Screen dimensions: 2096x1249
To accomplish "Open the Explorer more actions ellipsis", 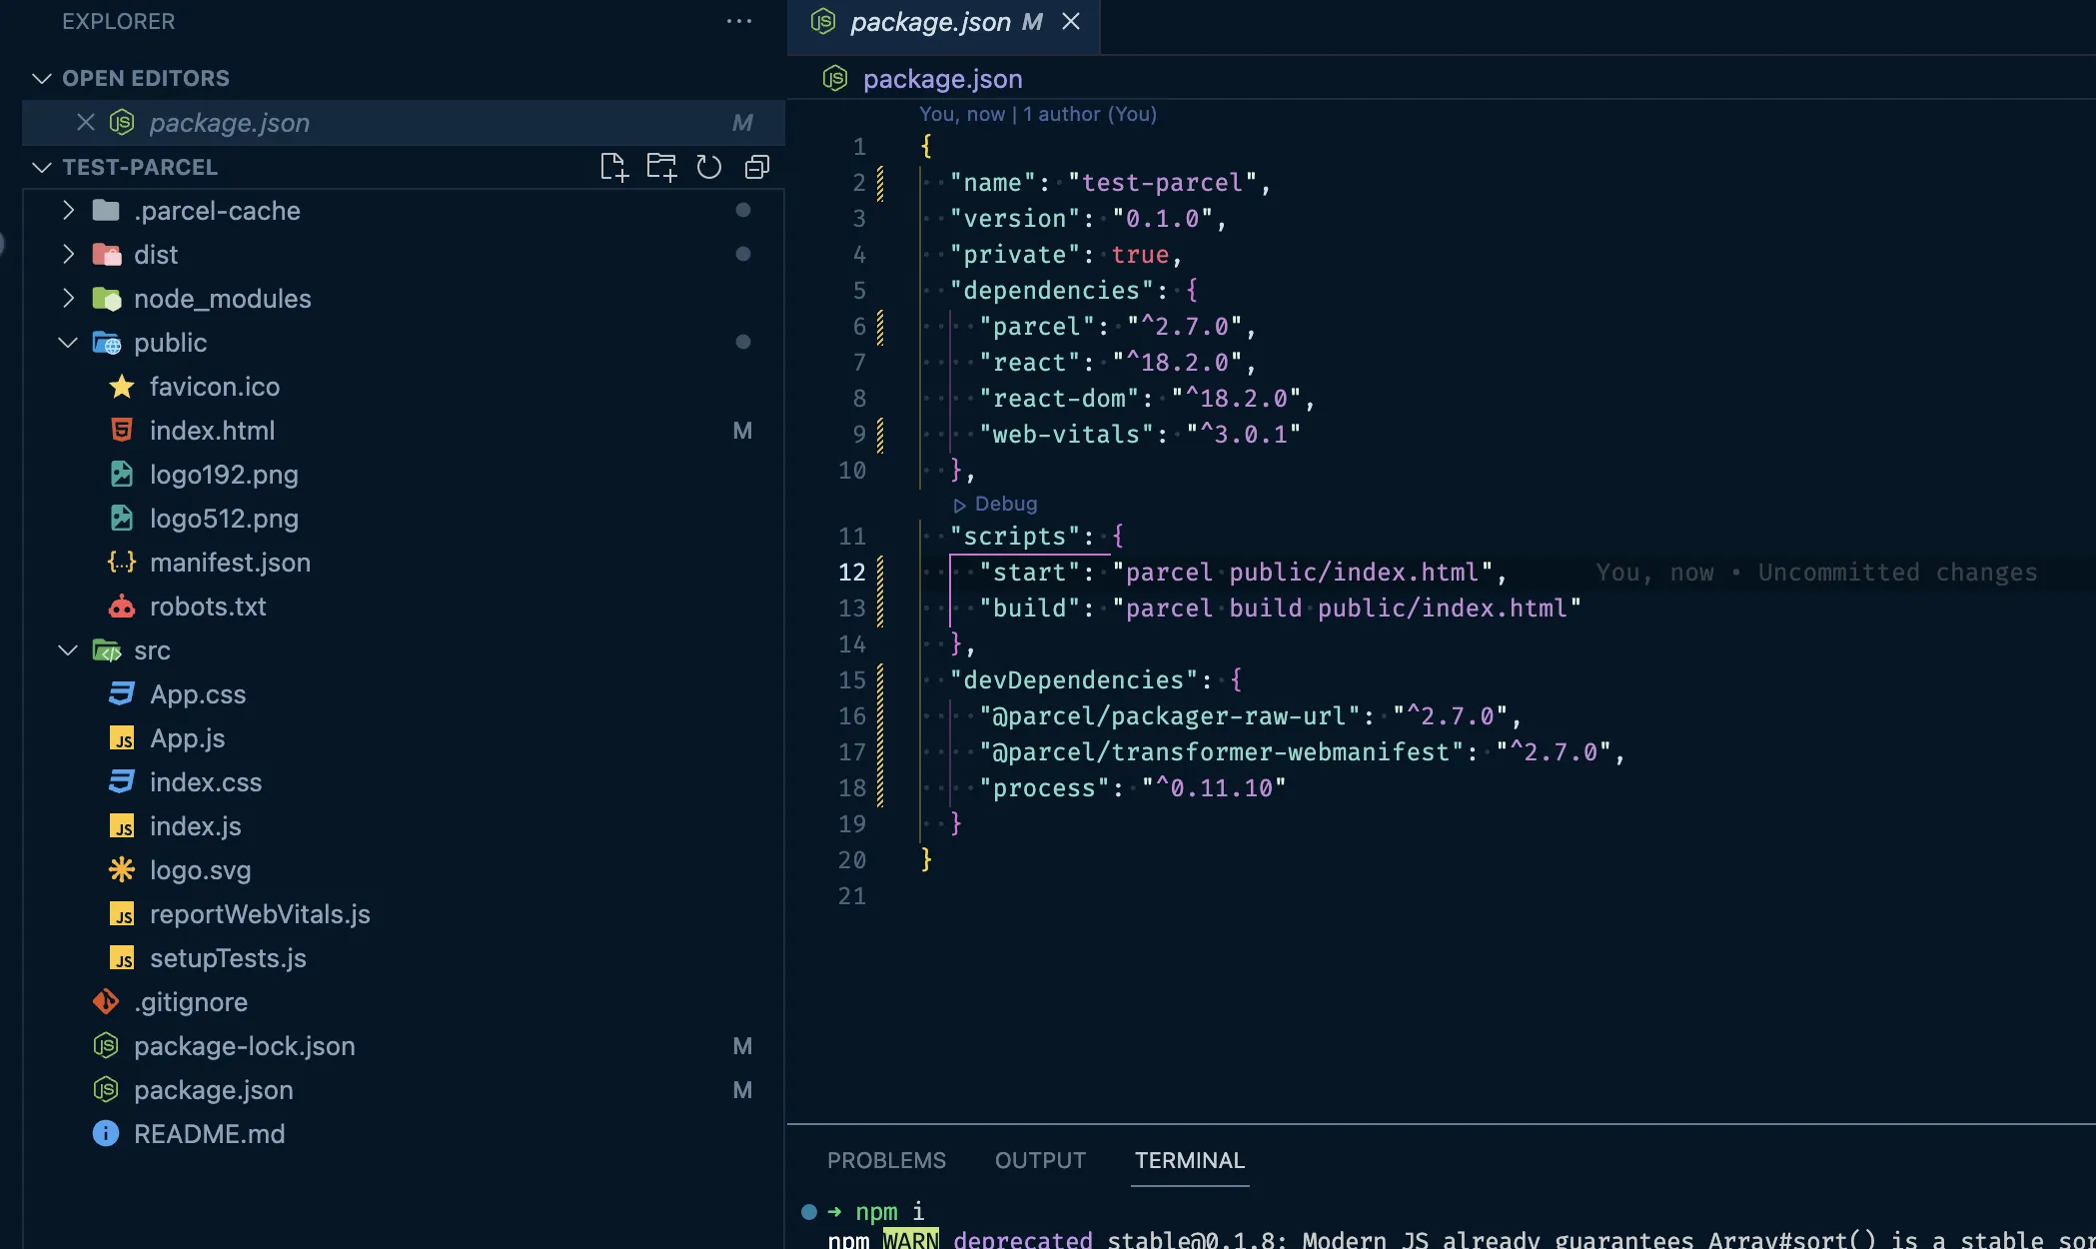I will point(739,21).
